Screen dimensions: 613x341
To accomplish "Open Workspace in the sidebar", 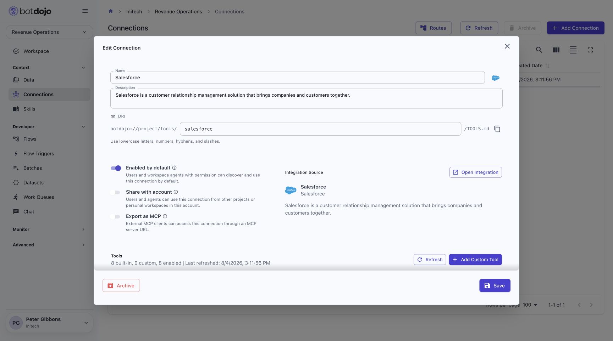I will (x=49, y=51).
